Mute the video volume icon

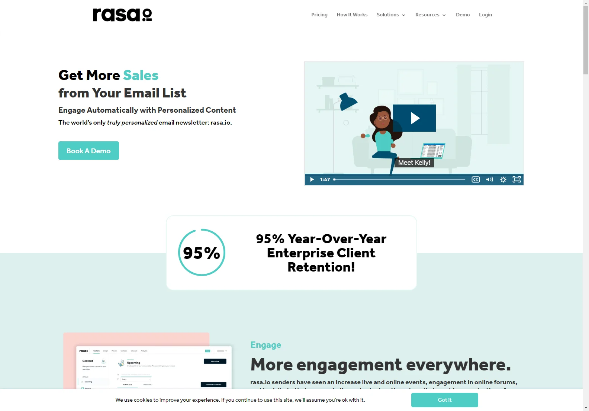coord(489,179)
